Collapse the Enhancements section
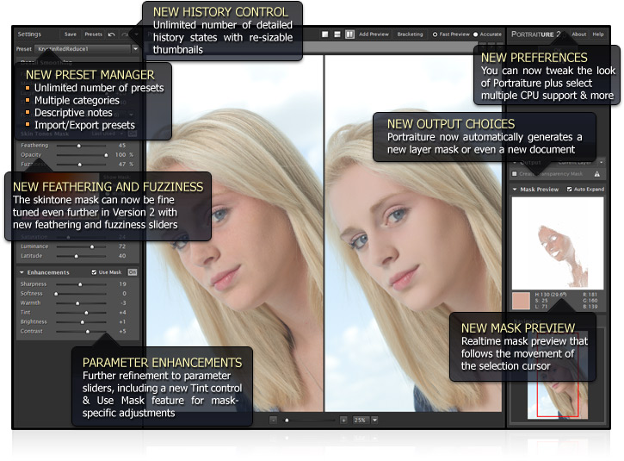624x461 pixels. click(x=22, y=271)
